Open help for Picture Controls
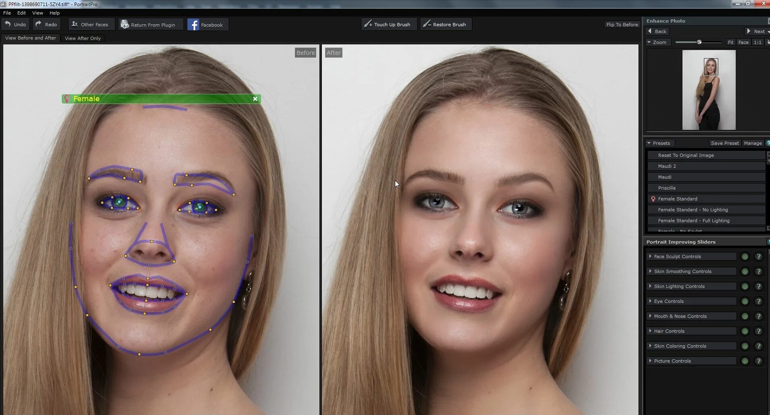This screenshot has height=415, width=770. [x=759, y=361]
